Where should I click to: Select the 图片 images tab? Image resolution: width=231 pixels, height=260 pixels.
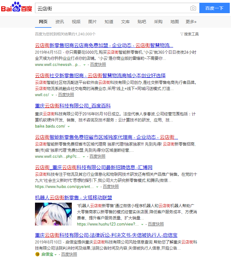tap(93, 22)
